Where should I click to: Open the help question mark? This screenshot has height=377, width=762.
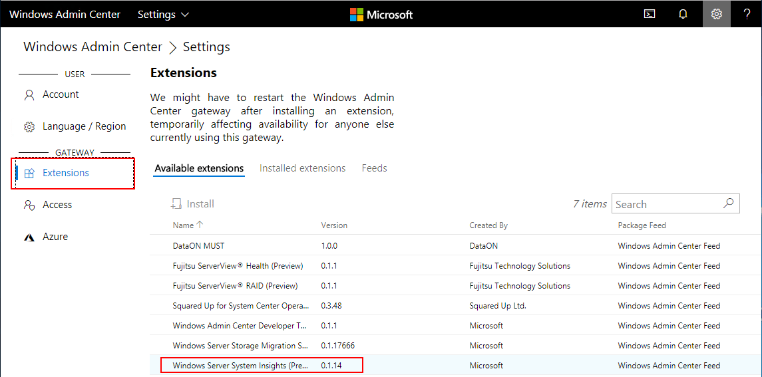click(x=747, y=14)
